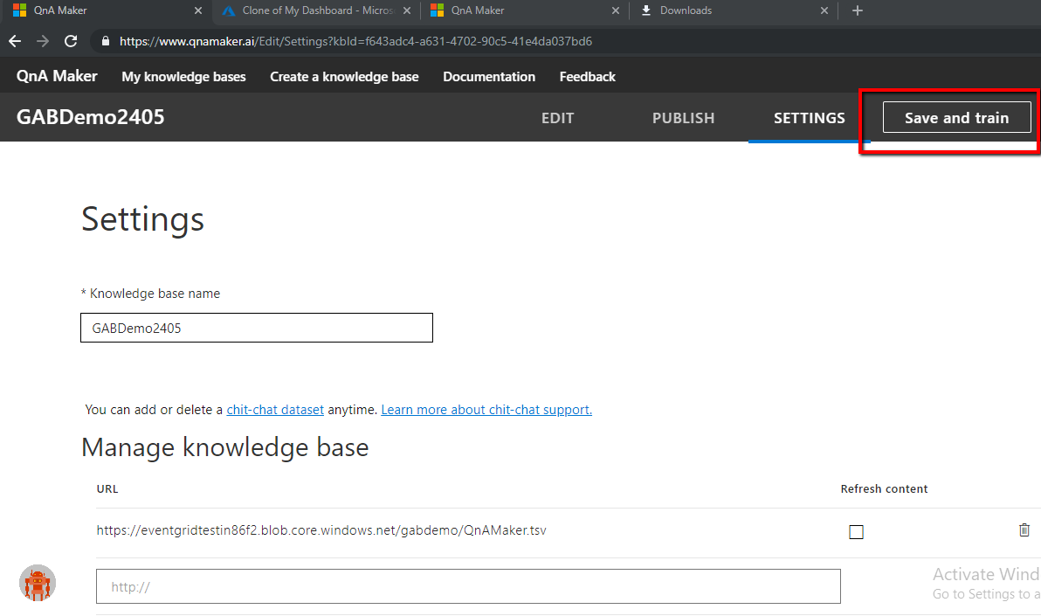Close the second QnA Maker tab
This screenshot has width=1041, height=616.
(616, 10)
